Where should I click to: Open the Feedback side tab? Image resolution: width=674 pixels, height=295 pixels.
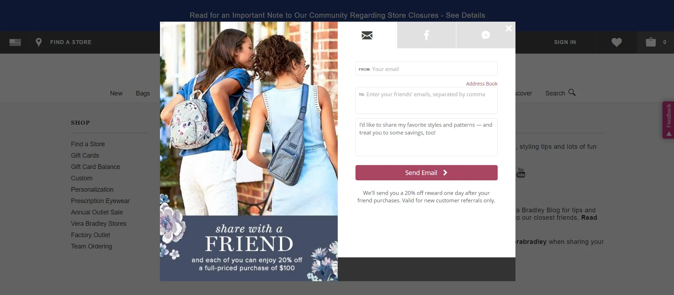pos(668,120)
